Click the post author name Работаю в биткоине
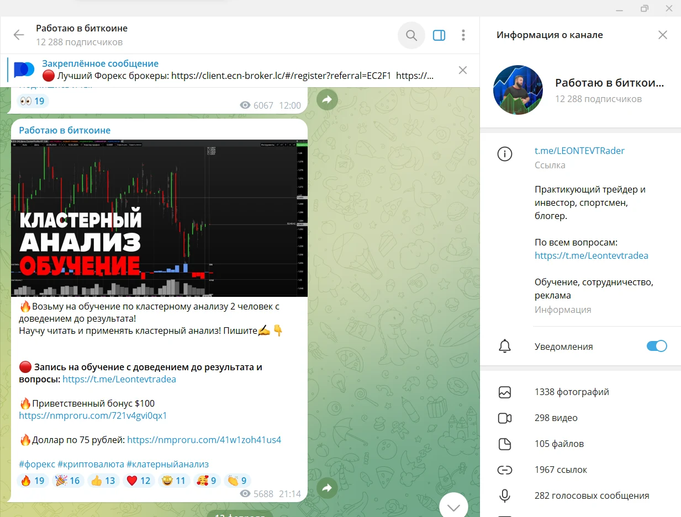Image resolution: width=681 pixels, height=517 pixels. coord(65,130)
